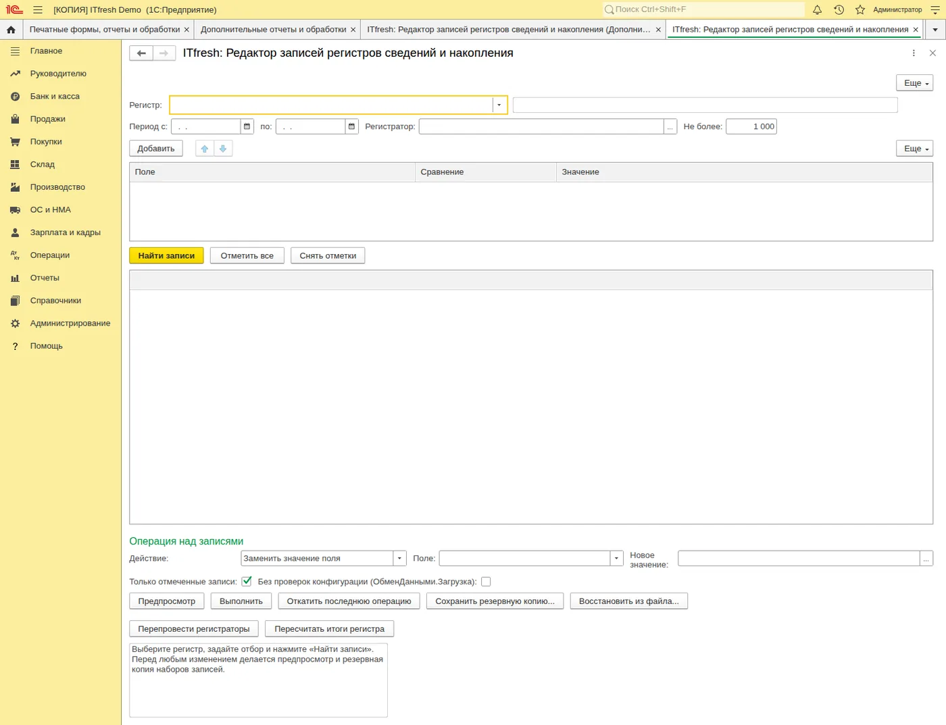
Task: Open the home page icon tab
Action: [x=11, y=30]
